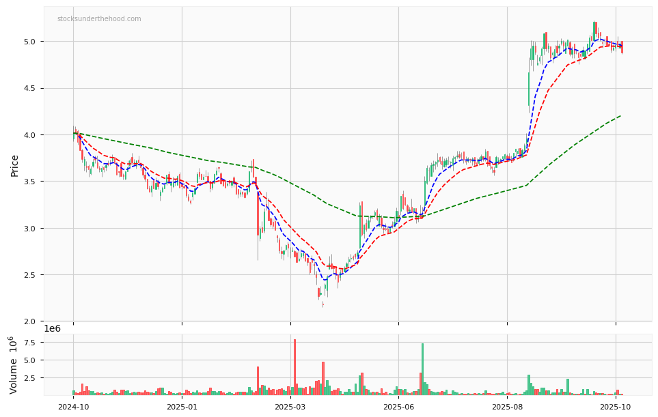Click the 5.0 price axis tick label
658x417 pixels.
coord(31,42)
